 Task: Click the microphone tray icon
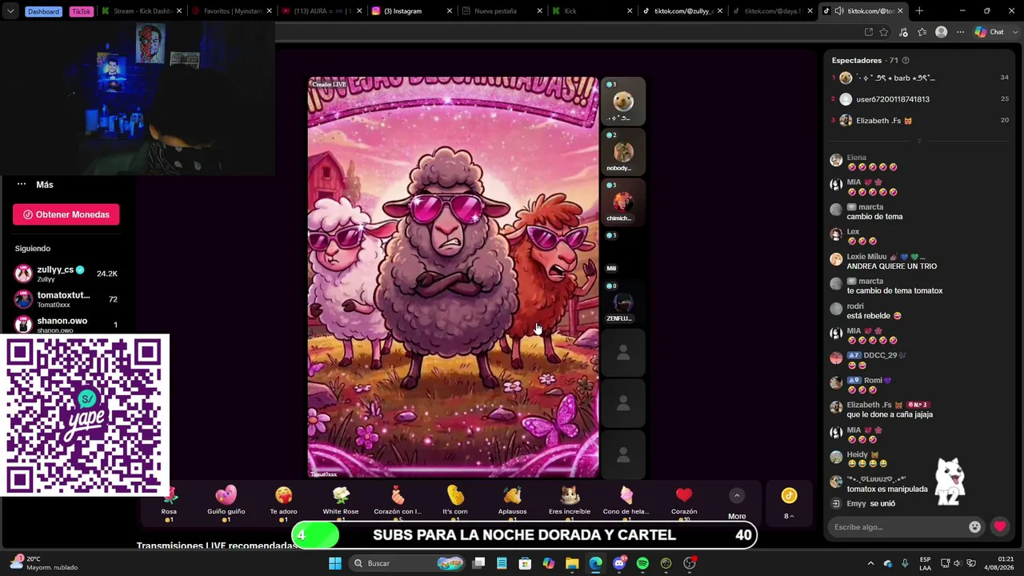point(905,563)
